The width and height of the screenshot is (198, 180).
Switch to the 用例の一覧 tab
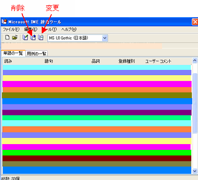36,54
